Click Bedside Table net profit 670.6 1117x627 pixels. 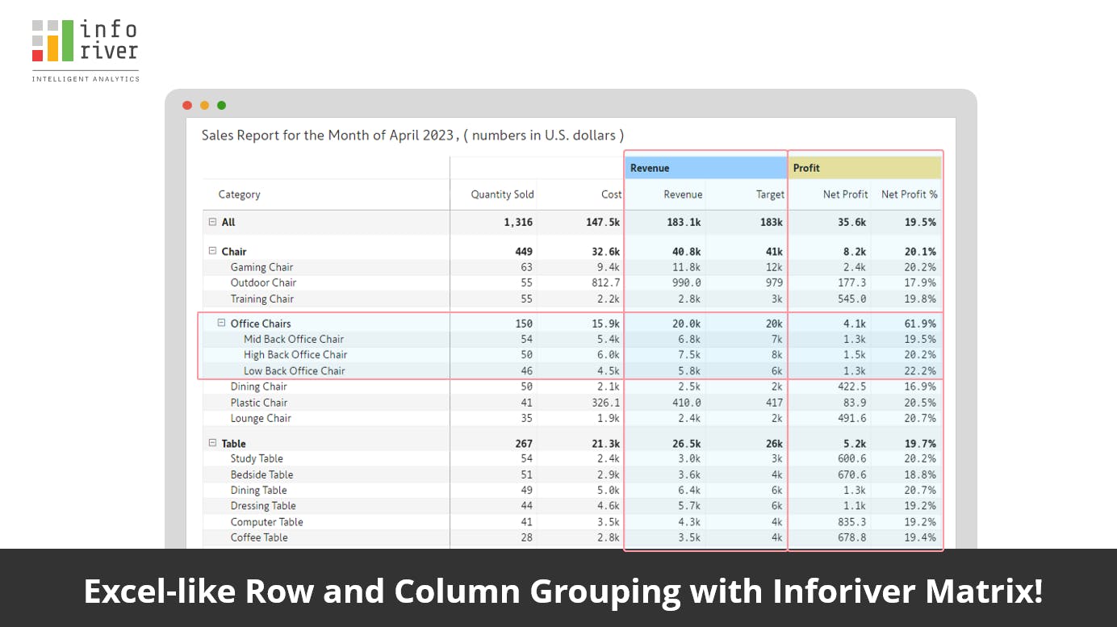point(851,474)
